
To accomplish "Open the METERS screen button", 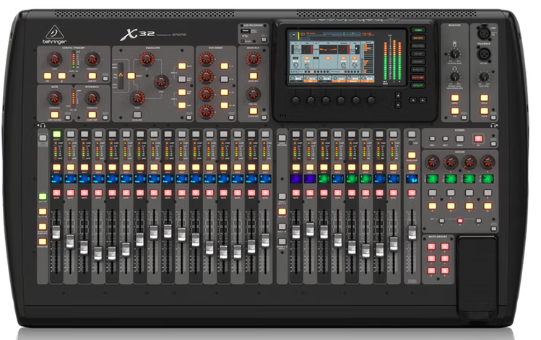I will [417, 38].
